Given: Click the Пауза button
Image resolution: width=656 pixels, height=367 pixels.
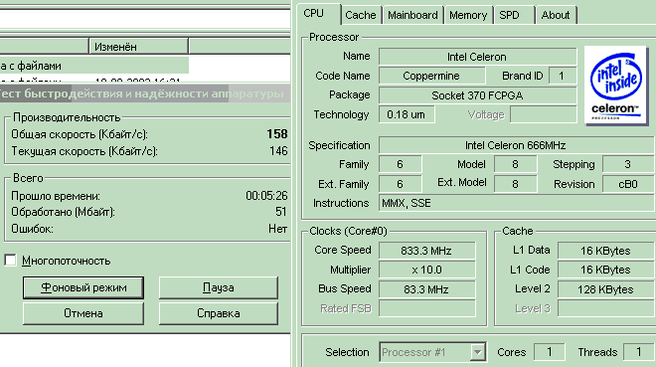Looking at the screenshot, I should pos(219,287).
